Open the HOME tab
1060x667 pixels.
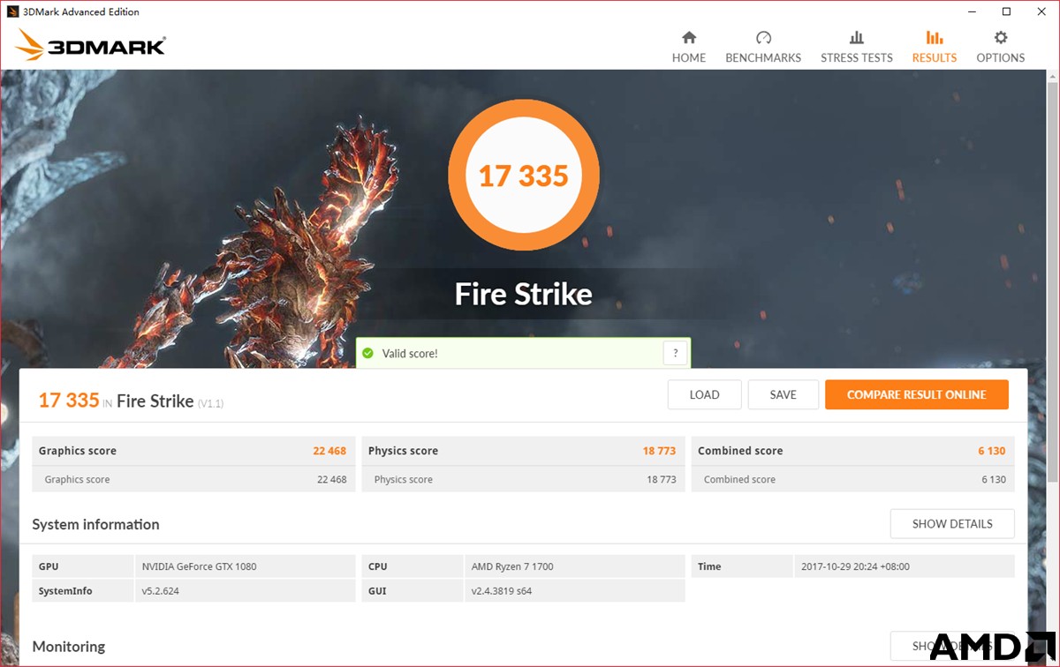point(689,47)
